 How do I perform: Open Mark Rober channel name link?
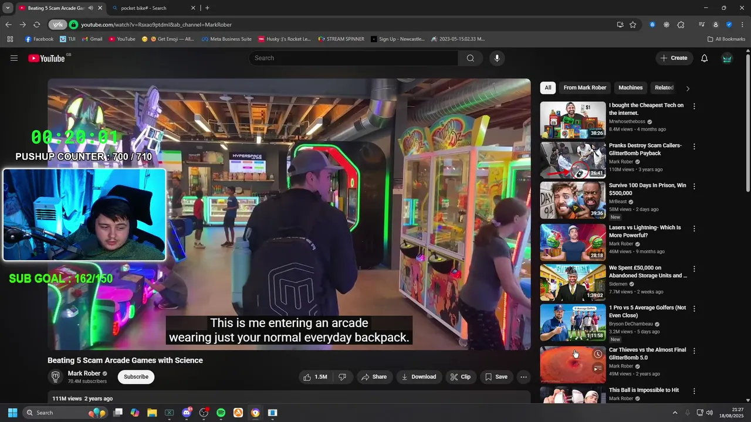tap(84, 373)
